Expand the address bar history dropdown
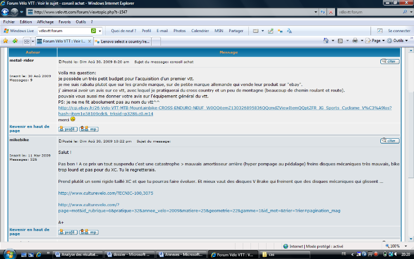The image size is (414, 259). tap(316, 12)
